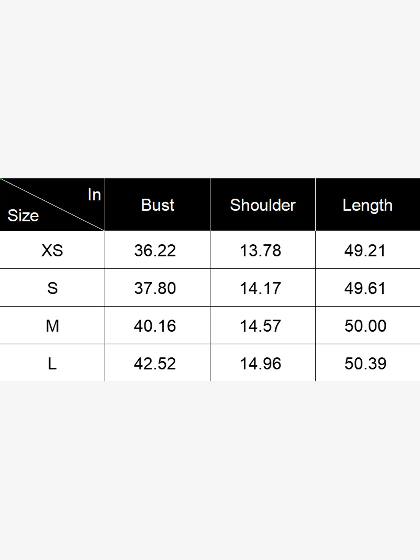Click the Length column header

(367, 206)
